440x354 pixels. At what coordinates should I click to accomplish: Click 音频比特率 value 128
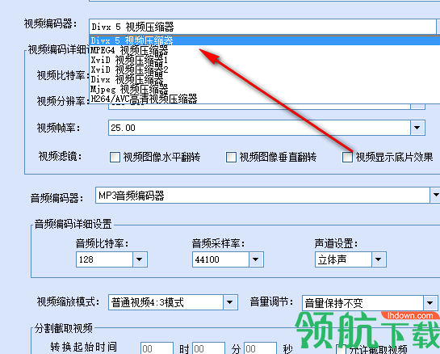pos(104,259)
